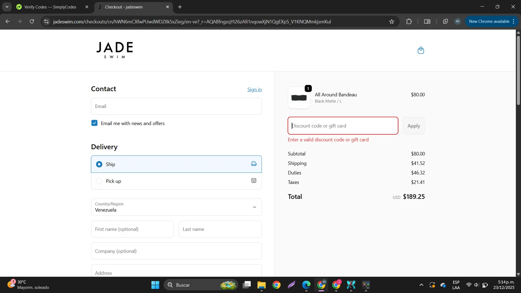Open the ESP LAA language indicator
Screen dimensions: 521x293
456,285
